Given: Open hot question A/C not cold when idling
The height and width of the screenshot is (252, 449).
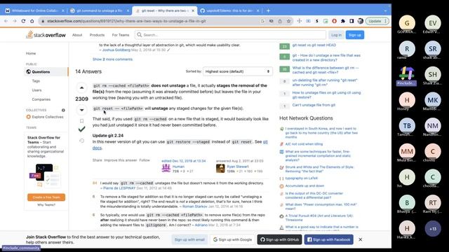Looking at the screenshot, I should (x=304, y=144).
